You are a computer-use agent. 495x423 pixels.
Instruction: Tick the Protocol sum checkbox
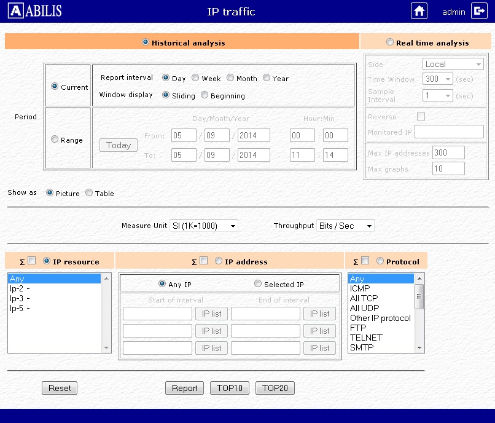click(x=365, y=261)
